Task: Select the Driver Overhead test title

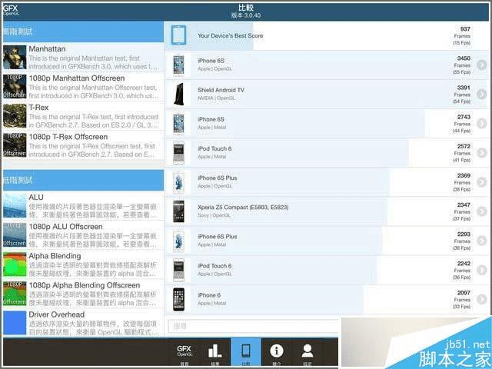Action: [x=57, y=314]
